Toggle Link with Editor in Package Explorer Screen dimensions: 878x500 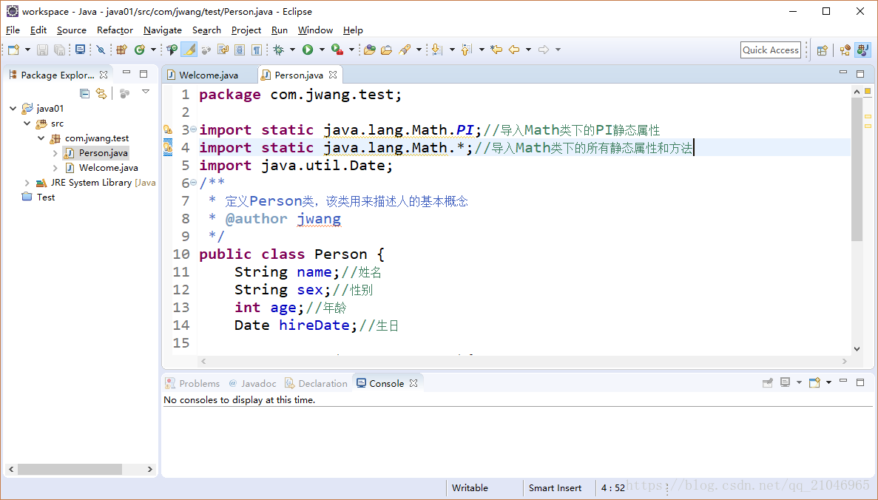tap(101, 92)
